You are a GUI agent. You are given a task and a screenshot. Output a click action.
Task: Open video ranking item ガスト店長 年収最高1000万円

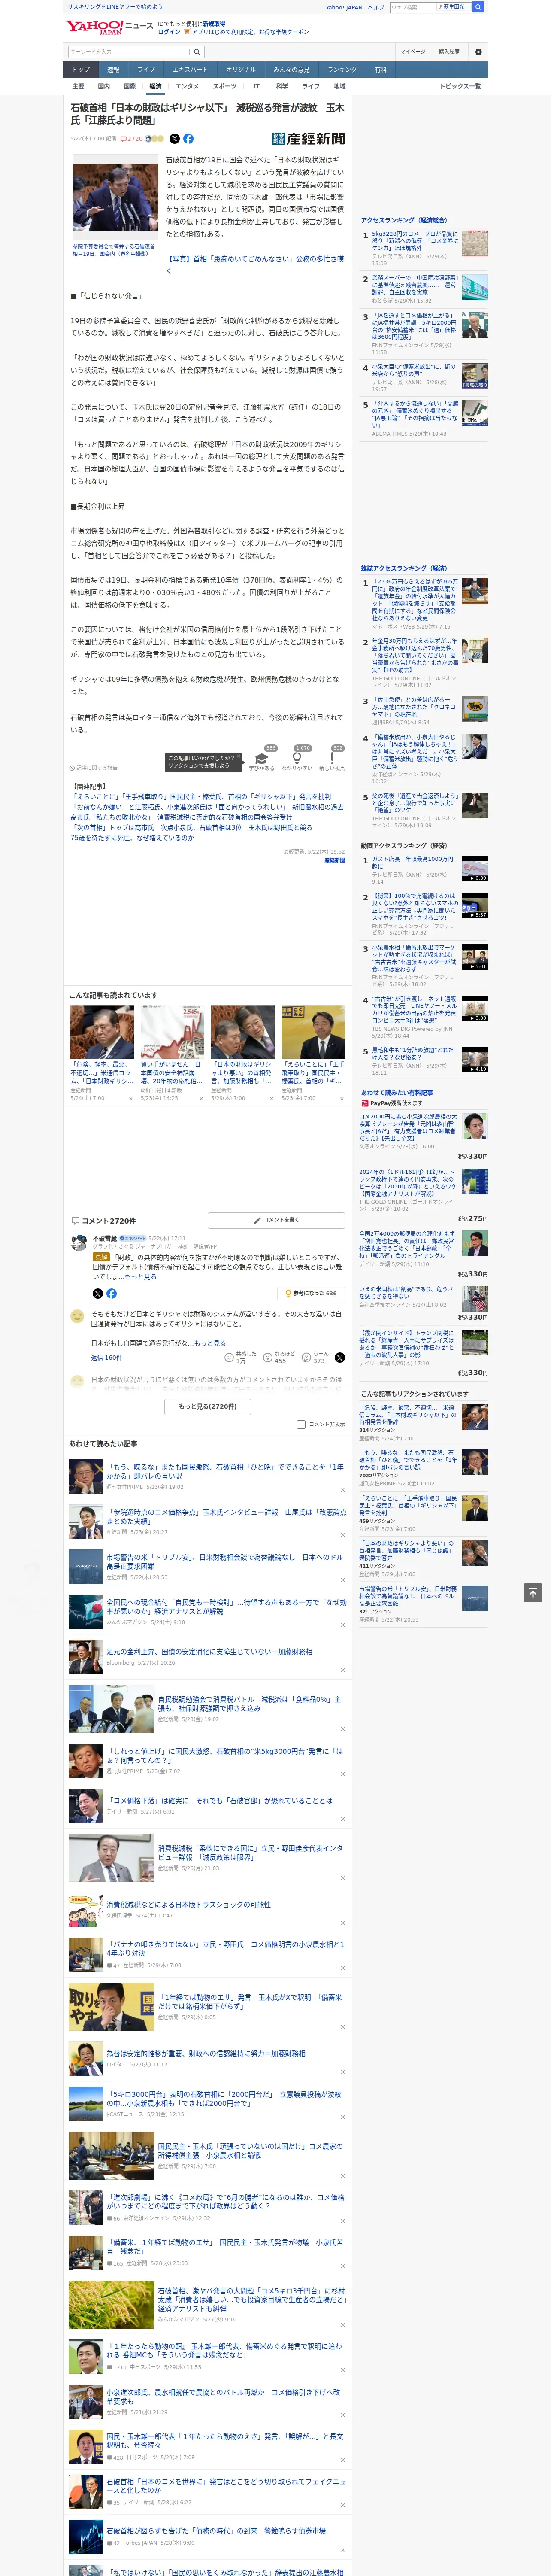pyautogui.click(x=413, y=863)
